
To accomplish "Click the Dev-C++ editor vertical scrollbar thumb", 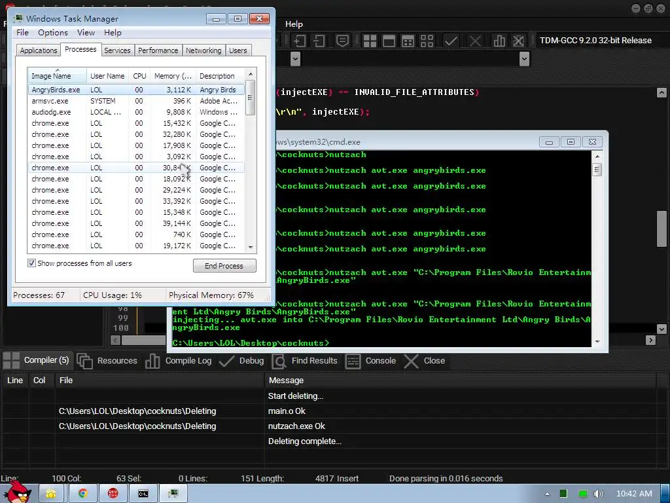I will (x=661, y=229).
